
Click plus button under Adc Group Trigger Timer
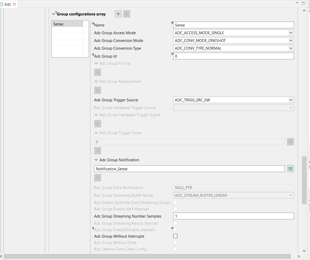98,151
